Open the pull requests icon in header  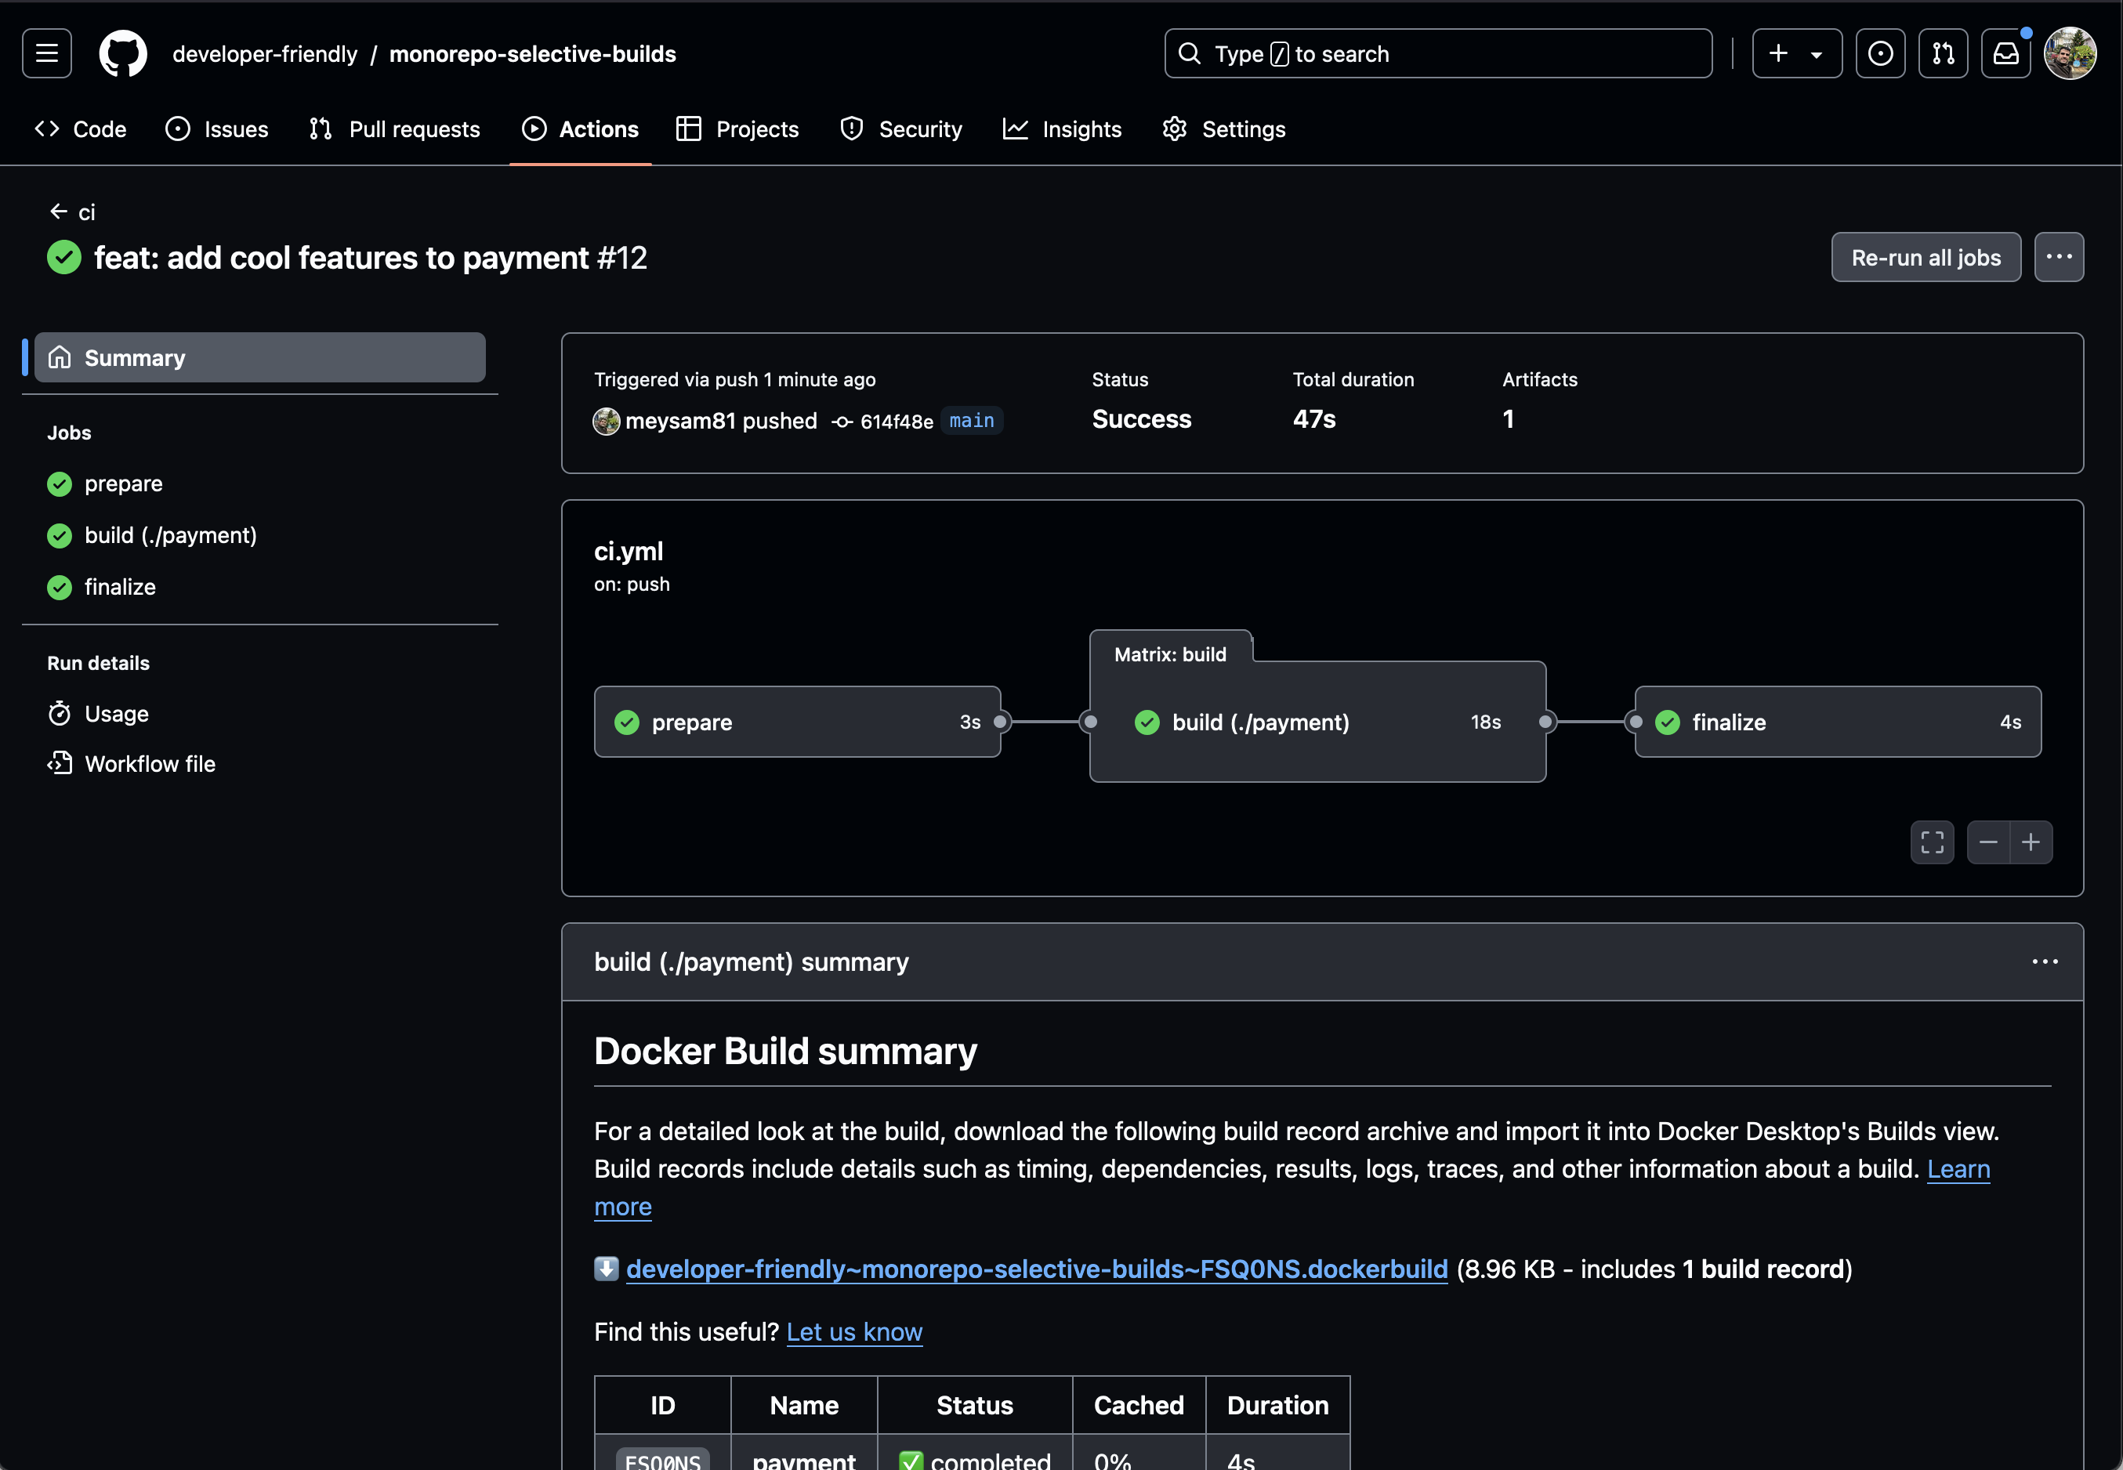1943,53
